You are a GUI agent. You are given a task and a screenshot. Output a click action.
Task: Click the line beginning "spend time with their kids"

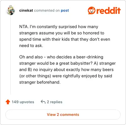coord(65,39)
